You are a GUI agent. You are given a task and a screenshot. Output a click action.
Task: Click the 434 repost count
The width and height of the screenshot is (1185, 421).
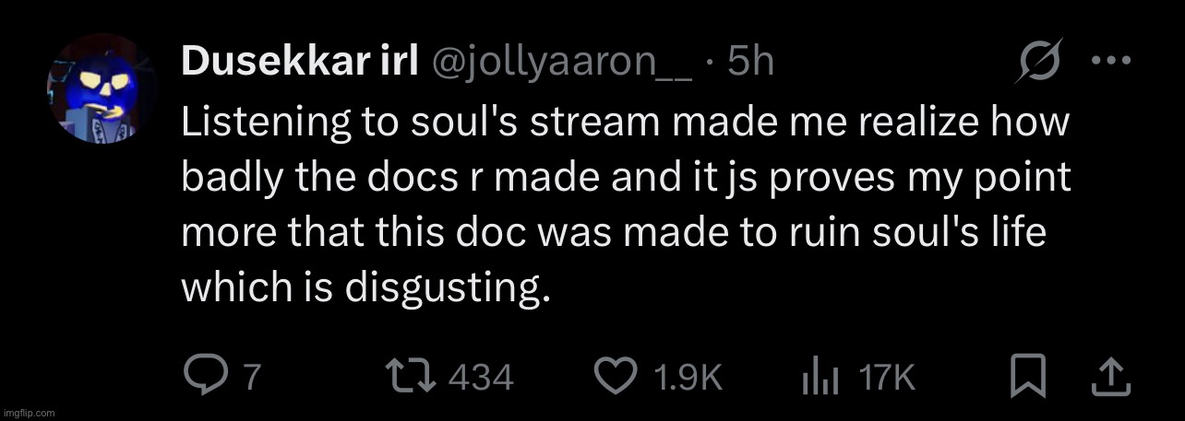point(481,376)
